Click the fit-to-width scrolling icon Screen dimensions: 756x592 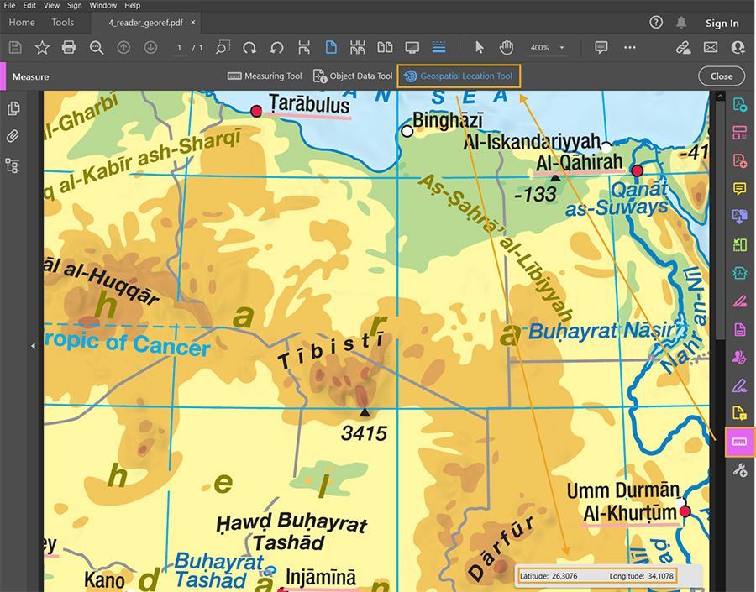[x=304, y=47]
